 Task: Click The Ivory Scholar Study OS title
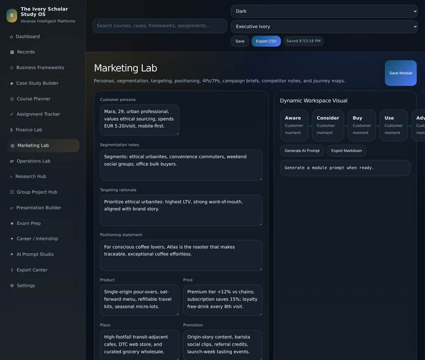tap(44, 12)
